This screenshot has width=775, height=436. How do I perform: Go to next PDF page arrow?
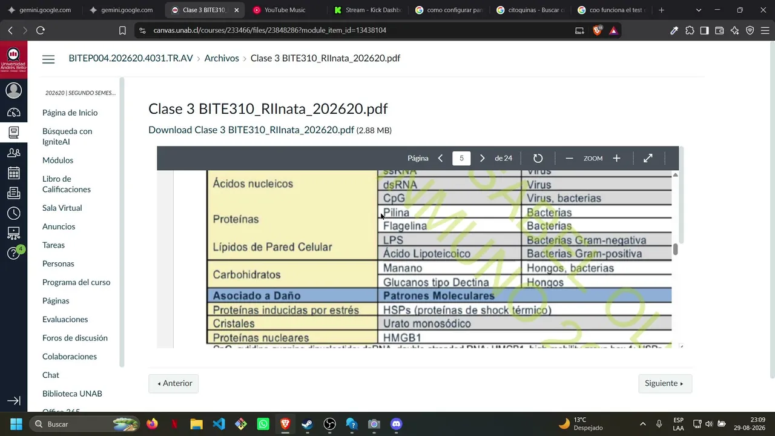tap(482, 158)
